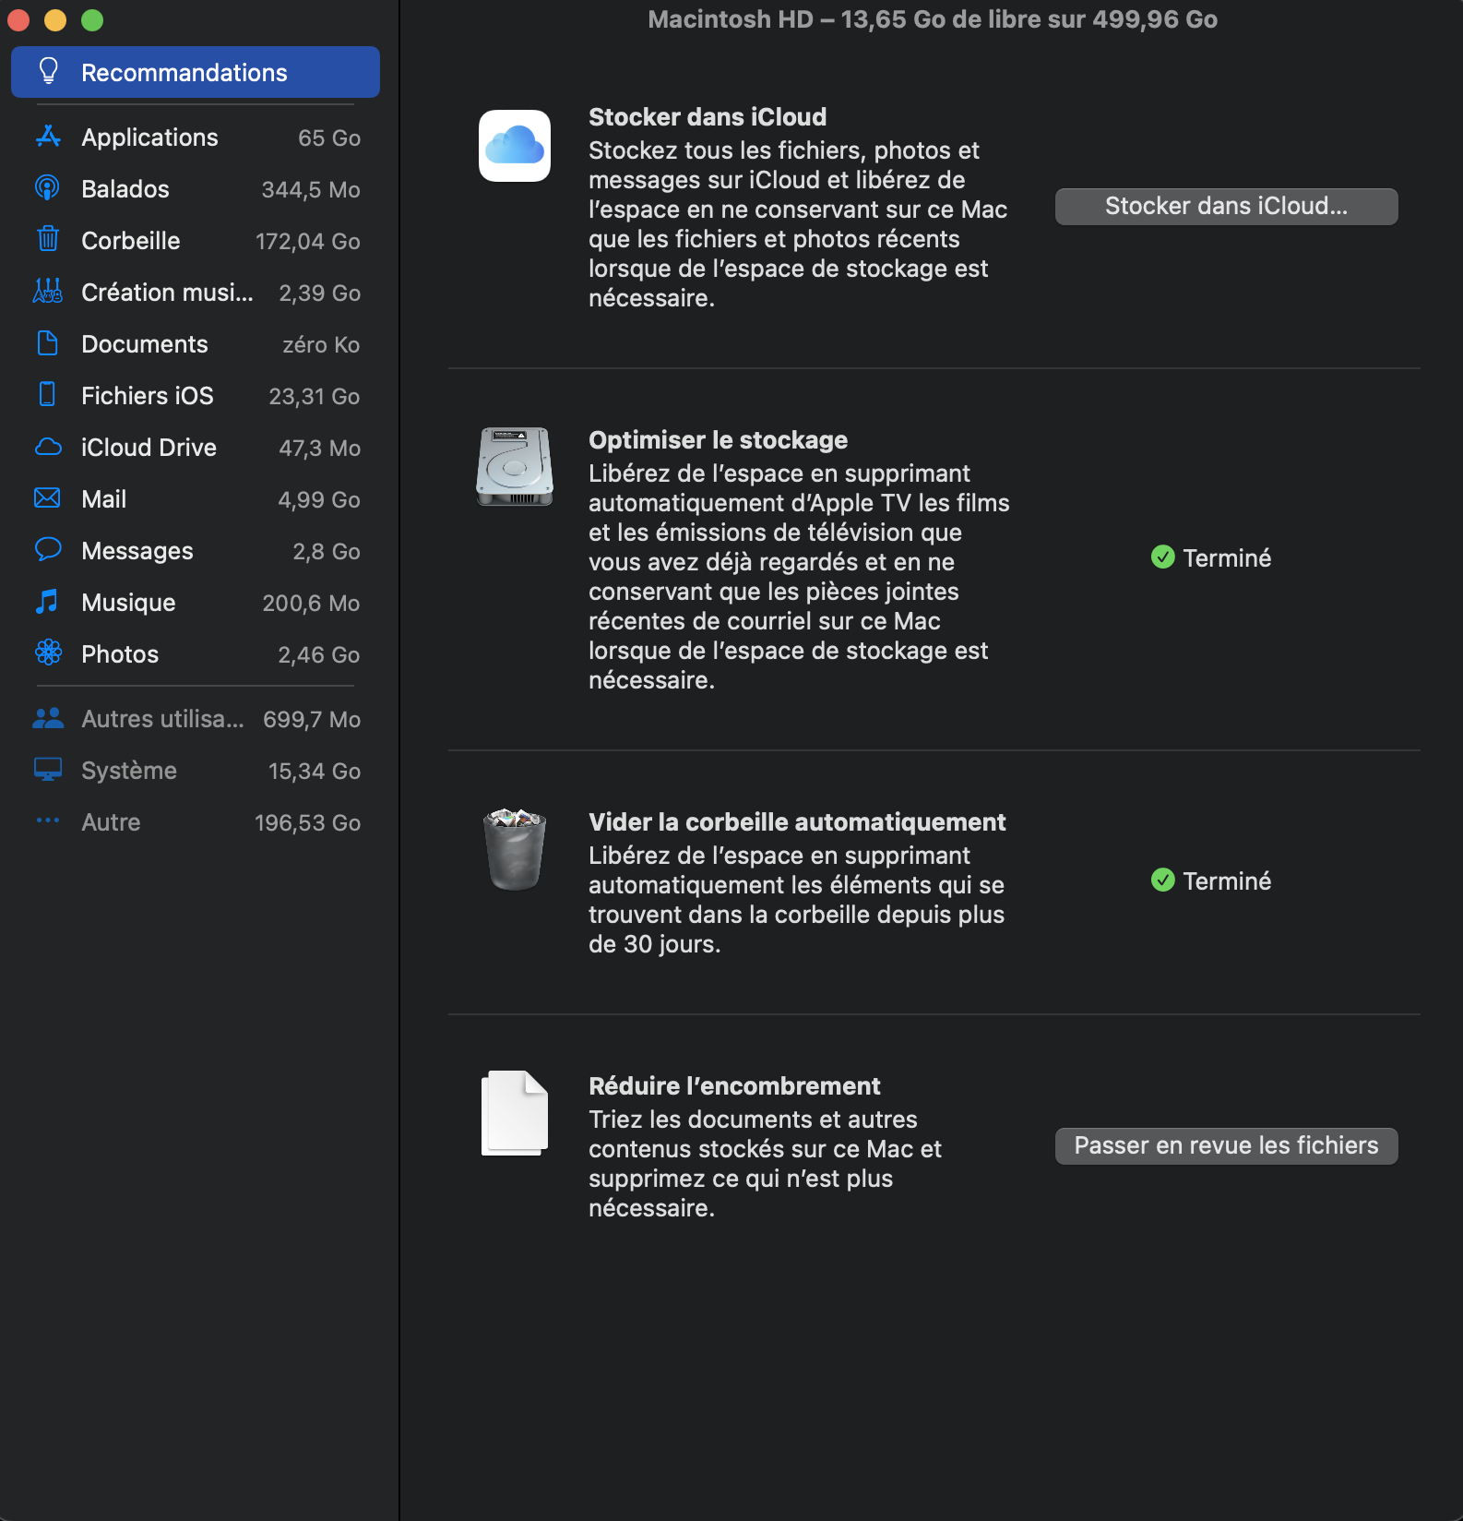
Task: Click the Fichiers iOS phone icon
Action: [x=48, y=395]
